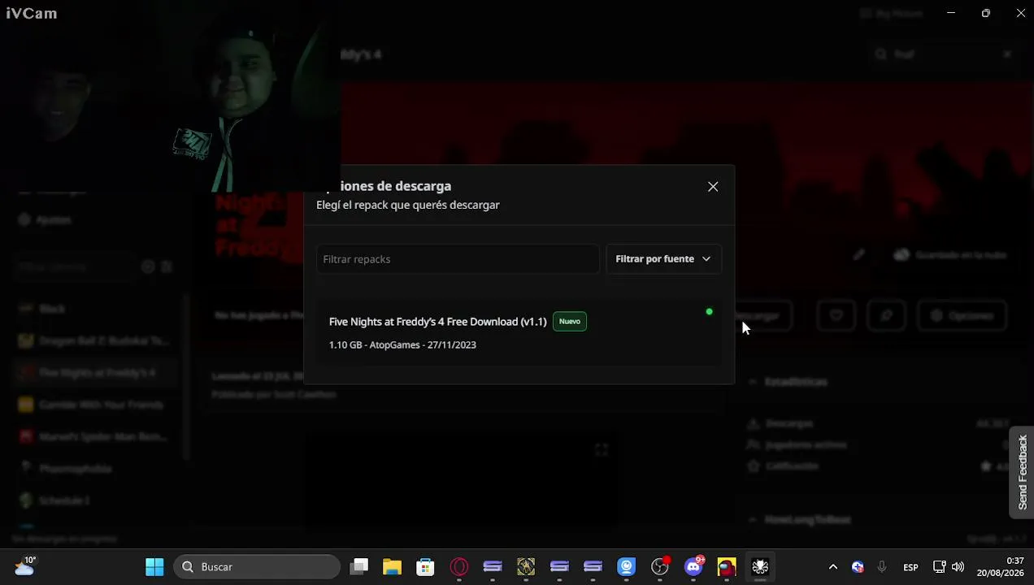This screenshot has width=1034, height=585.
Task: Select Marvel's Spider-Man Remastered in library
Action: pos(94,436)
